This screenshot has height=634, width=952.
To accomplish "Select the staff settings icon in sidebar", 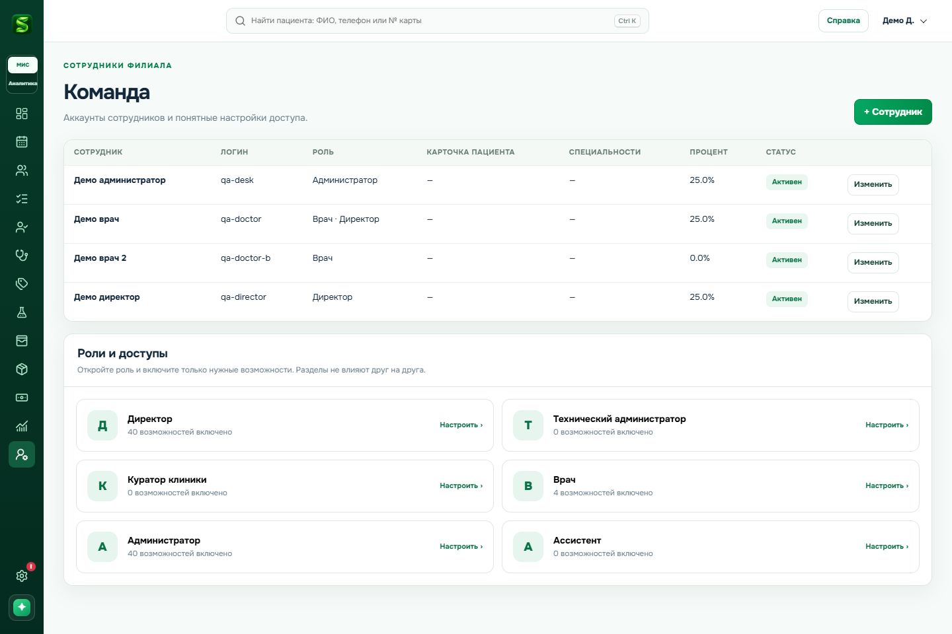I will click(22, 454).
